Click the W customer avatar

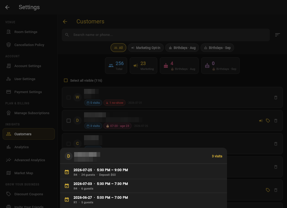pyautogui.click(x=77, y=97)
